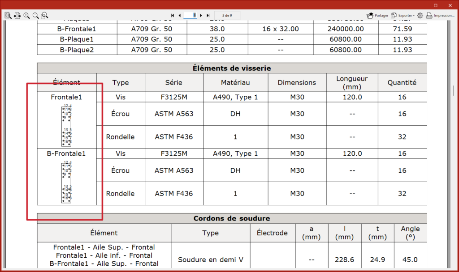The height and width of the screenshot is (272, 459).
Task: Zoom out with the minus magnifier
Action: 36,16
